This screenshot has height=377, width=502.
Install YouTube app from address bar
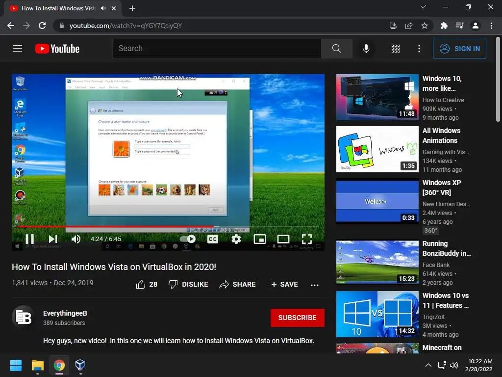pos(393,26)
